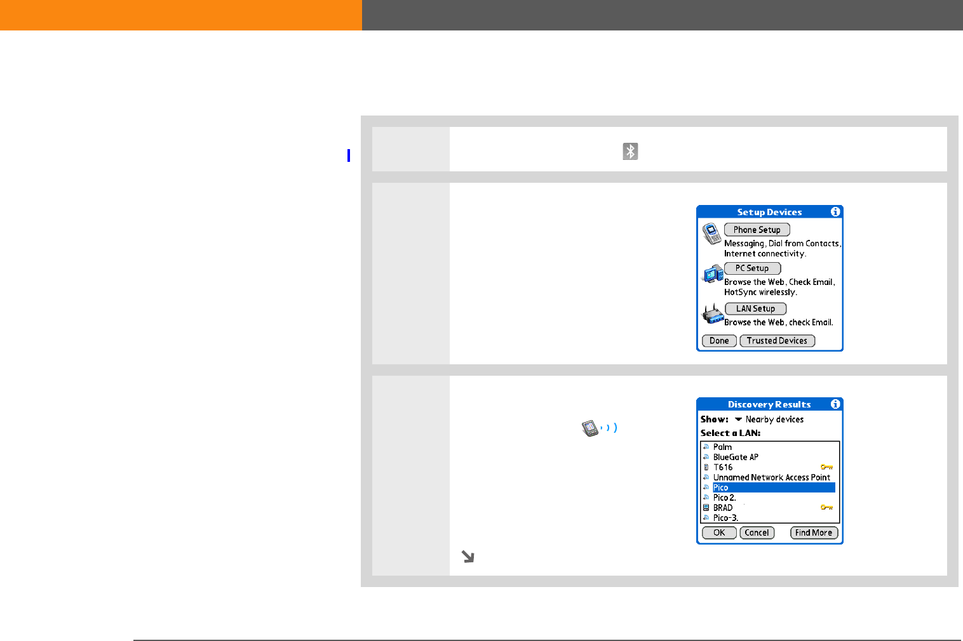Tap the PC Setup button
The width and height of the screenshot is (963, 641).
pos(753,268)
